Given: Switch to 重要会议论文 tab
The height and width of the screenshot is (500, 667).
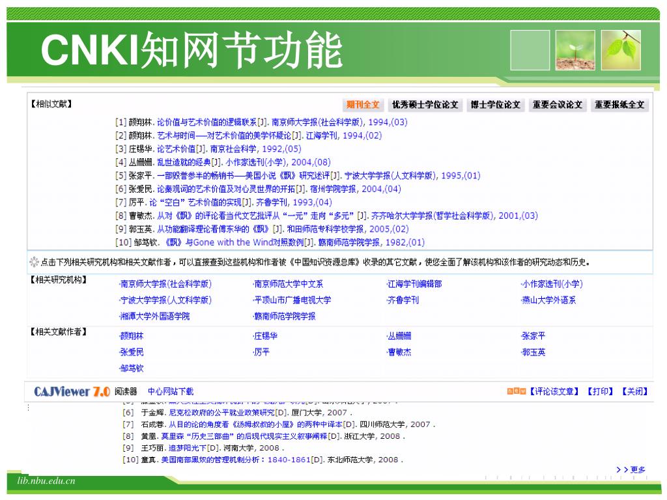Looking at the screenshot, I should [x=558, y=105].
